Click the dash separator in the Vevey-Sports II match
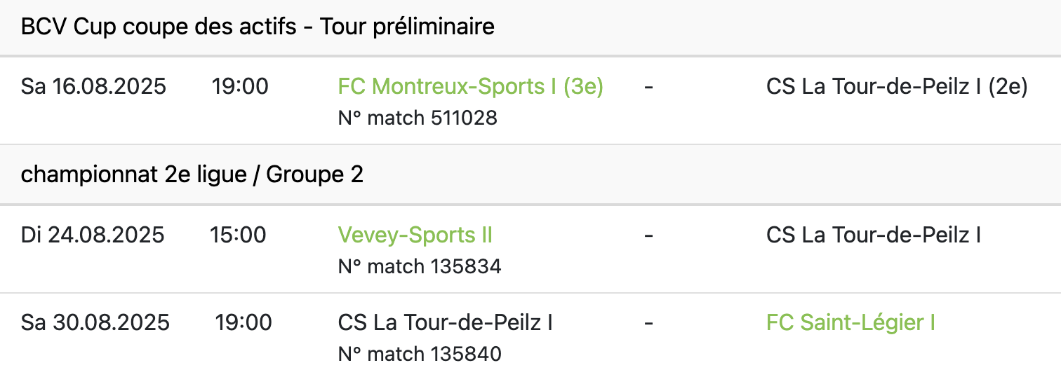 tap(648, 235)
